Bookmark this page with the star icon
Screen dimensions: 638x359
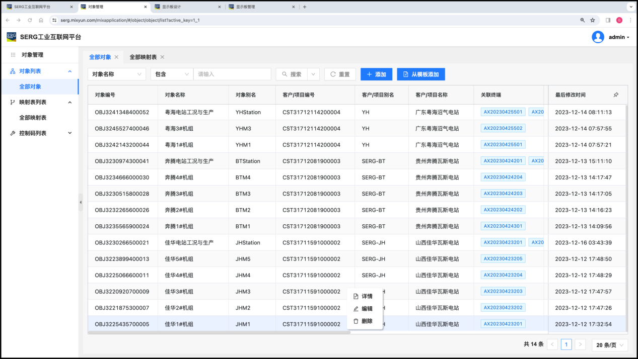593,20
